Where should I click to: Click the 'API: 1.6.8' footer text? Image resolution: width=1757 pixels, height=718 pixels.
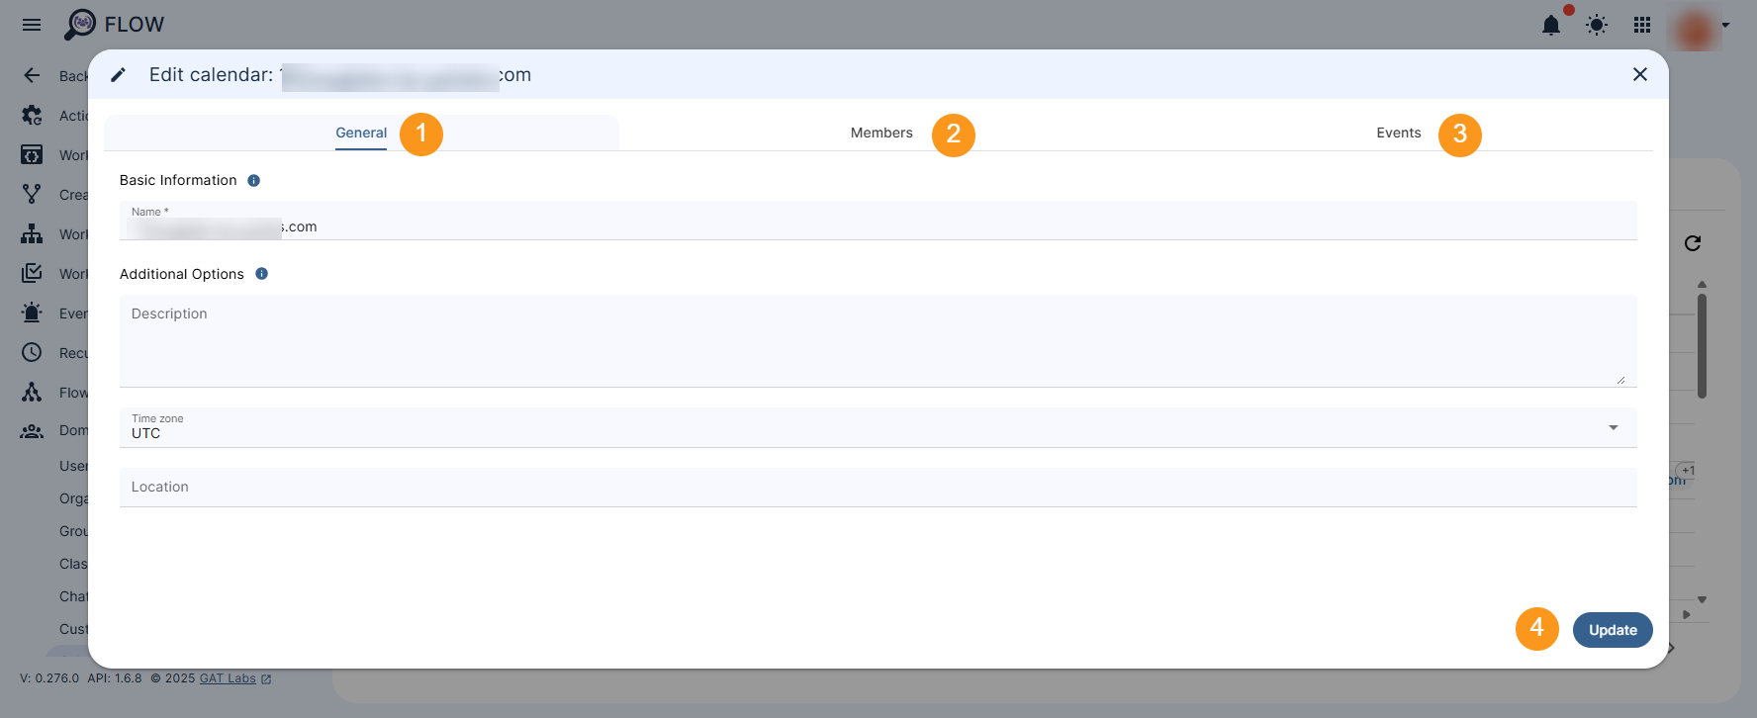click(x=115, y=678)
